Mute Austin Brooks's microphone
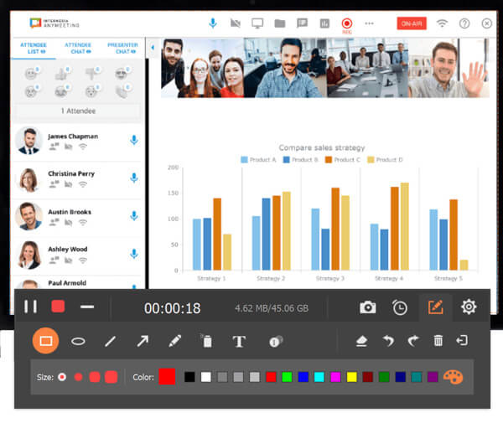Screen dimensions: 503x423 tap(134, 215)
